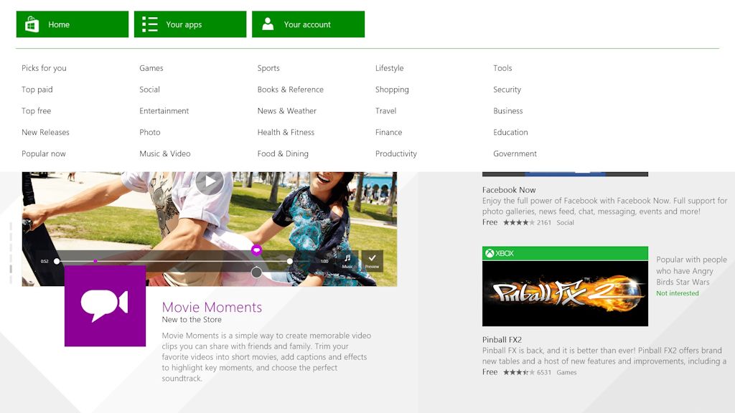Open Popular now
735x413 pixels.
click(44, 153)
